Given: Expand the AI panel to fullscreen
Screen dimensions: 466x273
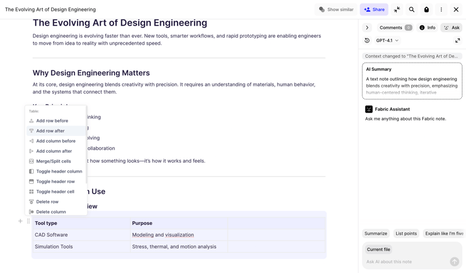Looking at the screenshot, I should tap(457, 41).
